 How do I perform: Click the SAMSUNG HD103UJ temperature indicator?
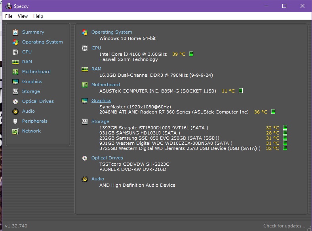285,133
